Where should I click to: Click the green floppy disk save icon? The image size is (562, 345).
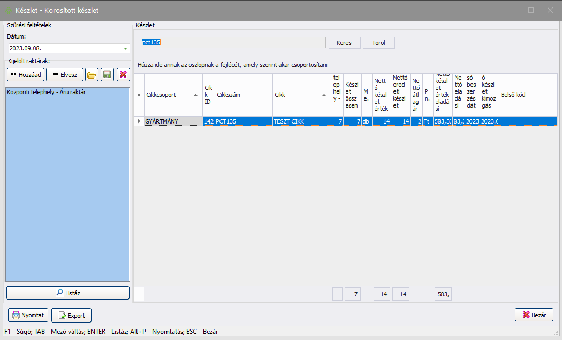[108, 75]
